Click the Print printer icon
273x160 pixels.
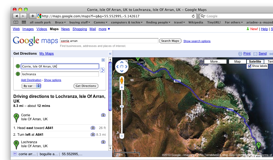tap(240, 54)
